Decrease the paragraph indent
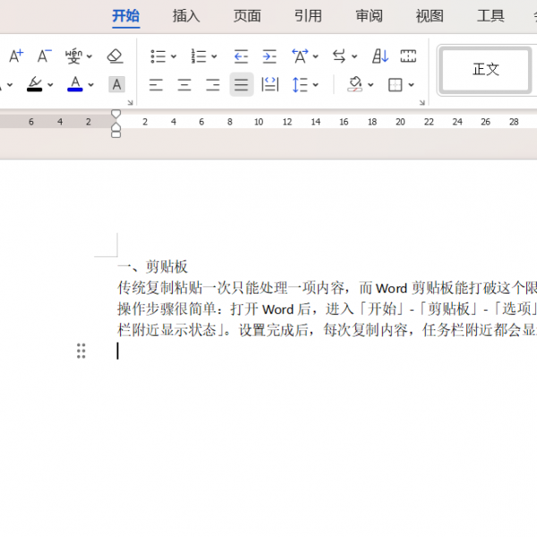 [x=241, y=56]
